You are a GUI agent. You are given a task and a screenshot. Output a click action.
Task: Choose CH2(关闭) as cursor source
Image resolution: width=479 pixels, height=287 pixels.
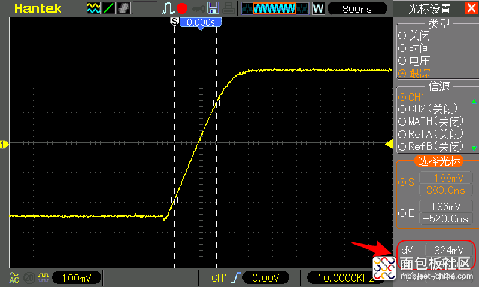tap(428, 109)
